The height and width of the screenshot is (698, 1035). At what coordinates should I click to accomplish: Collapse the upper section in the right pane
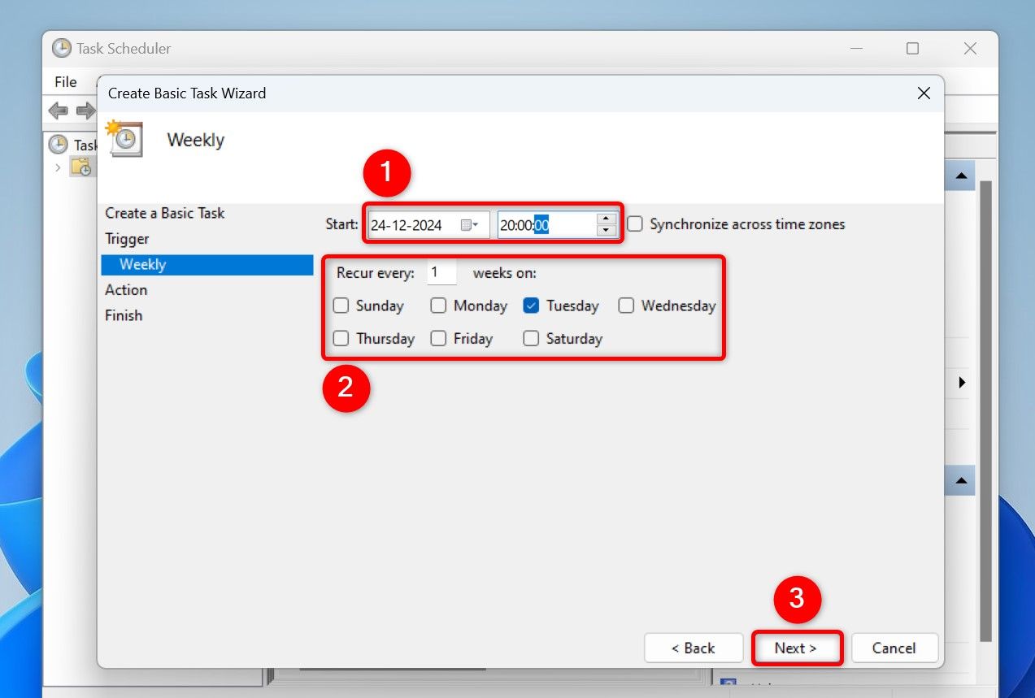coord(962,176)
